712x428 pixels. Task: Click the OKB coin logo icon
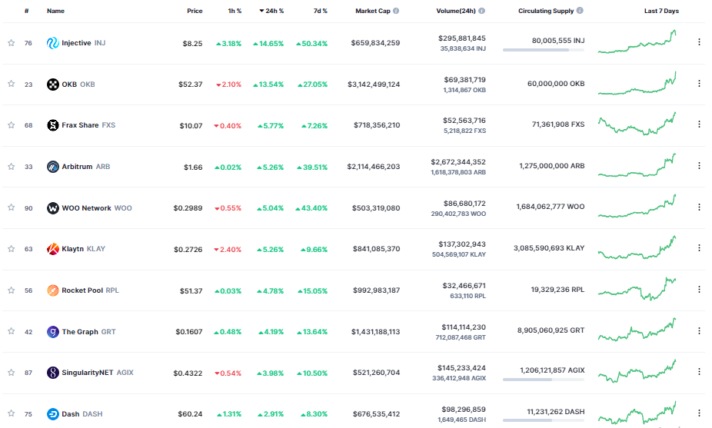pos(53,85)
